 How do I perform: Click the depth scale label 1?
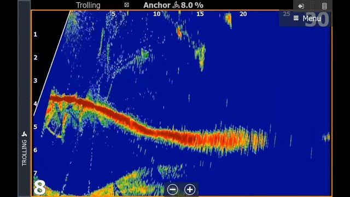(35, 34)
